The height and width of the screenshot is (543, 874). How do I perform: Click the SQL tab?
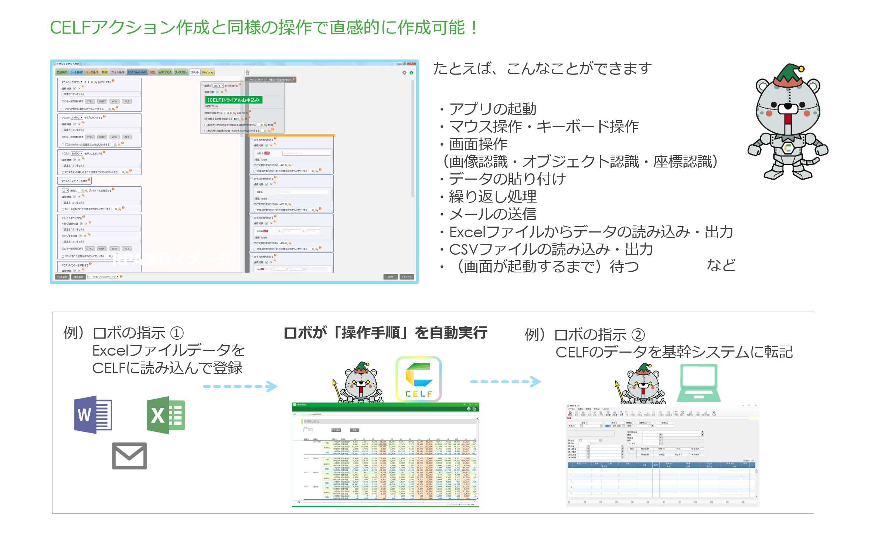tap(153, 72)
